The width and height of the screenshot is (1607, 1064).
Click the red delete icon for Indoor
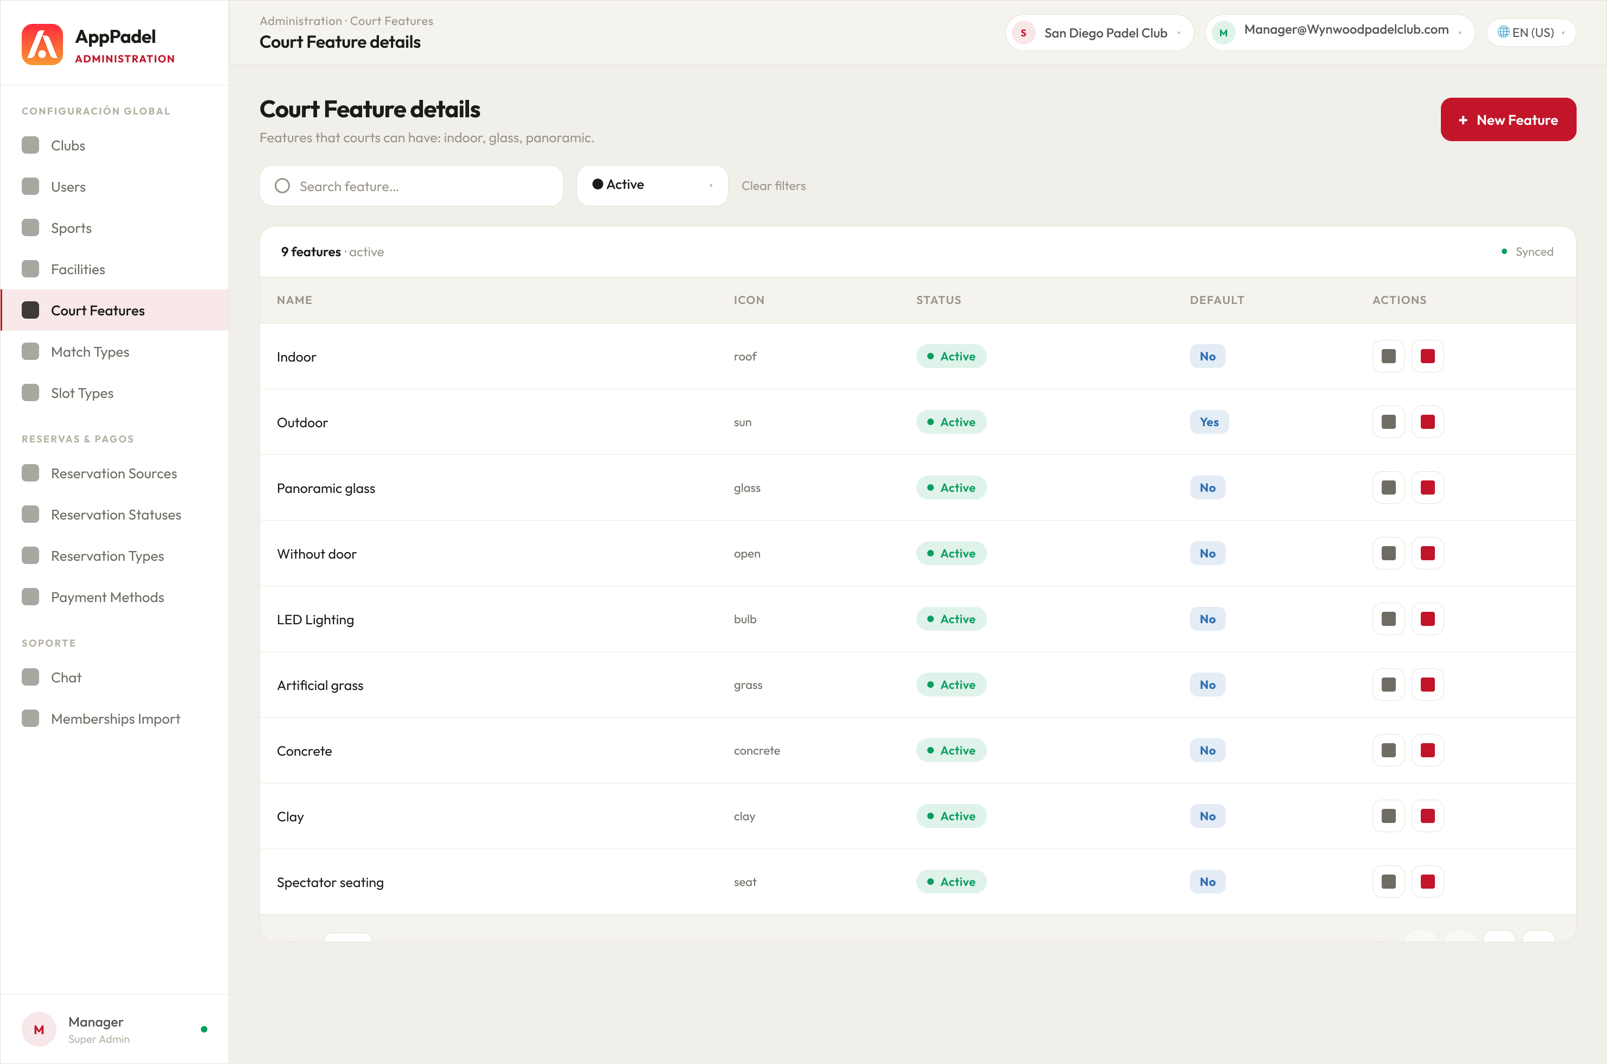[1427, 356]
